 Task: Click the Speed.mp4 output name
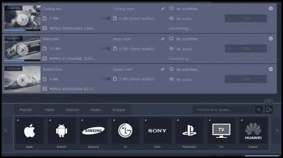click(x=123, y=69)
